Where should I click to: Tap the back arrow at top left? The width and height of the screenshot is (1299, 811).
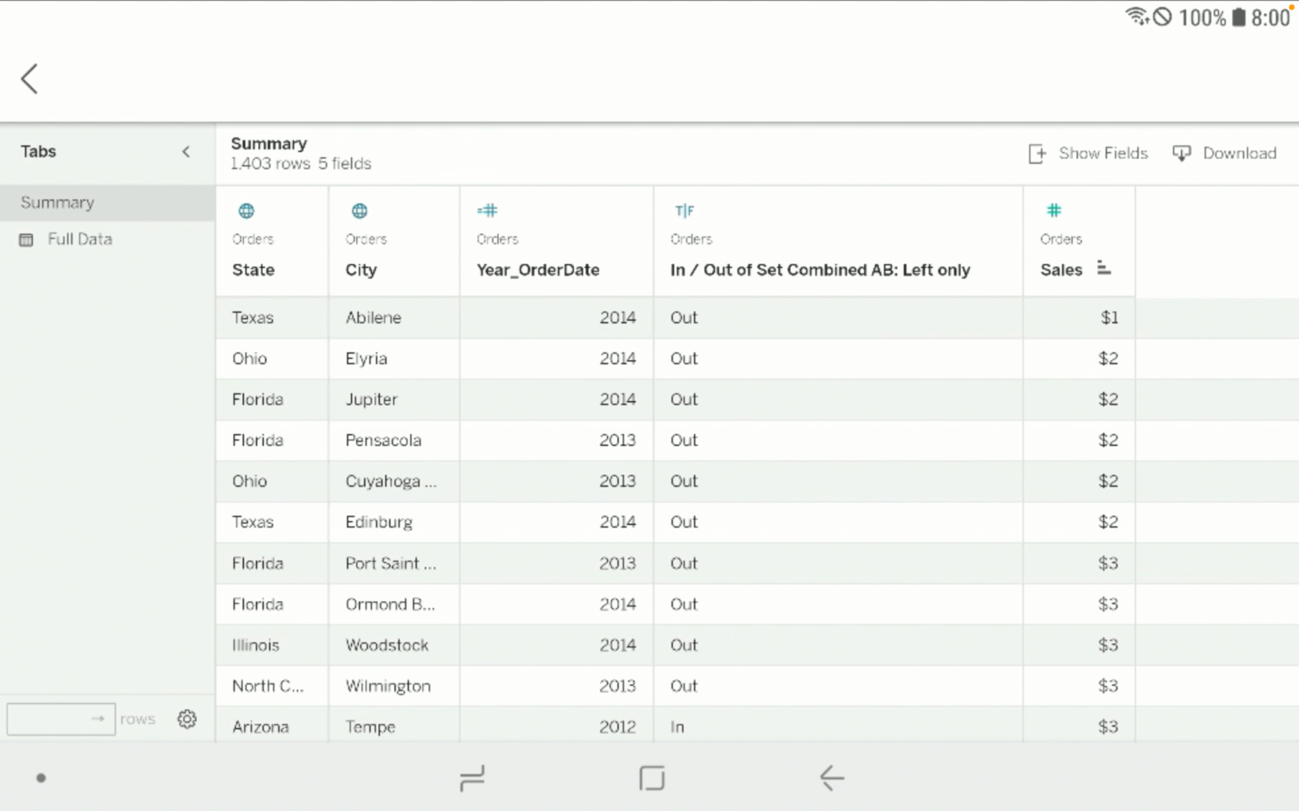tap(29, 79)
